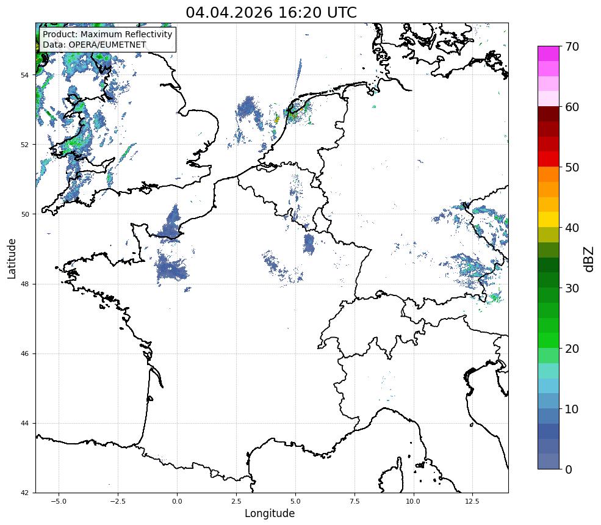Screen dimensions: 601x525
Task: Click the latitude tick label 42
Action: [x=24, y=493]
